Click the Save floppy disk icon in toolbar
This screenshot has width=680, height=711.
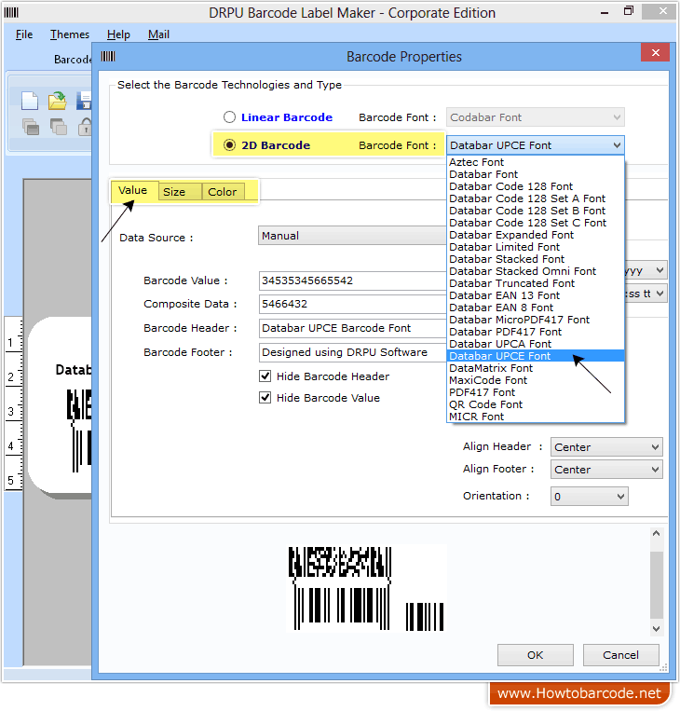coord(84,101)
